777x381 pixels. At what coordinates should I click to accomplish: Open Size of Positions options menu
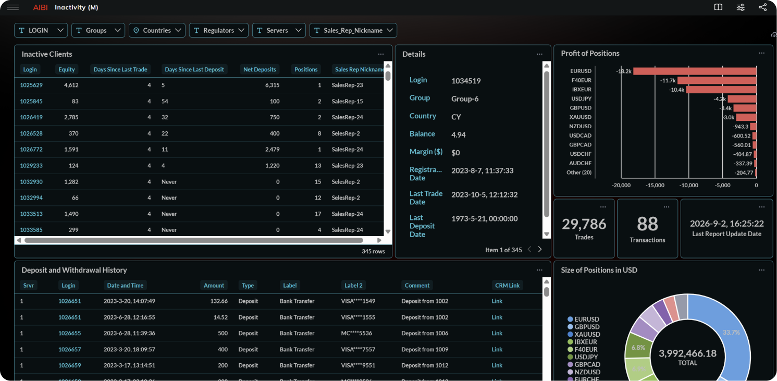tap(762, 270)
